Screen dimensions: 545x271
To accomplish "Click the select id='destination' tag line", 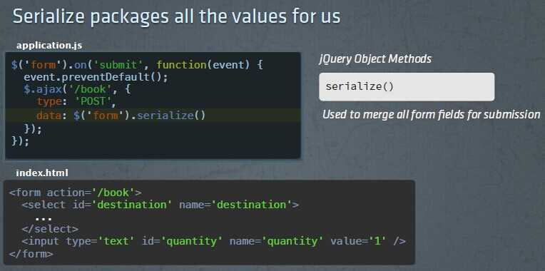I will click(x=161, y=205).
